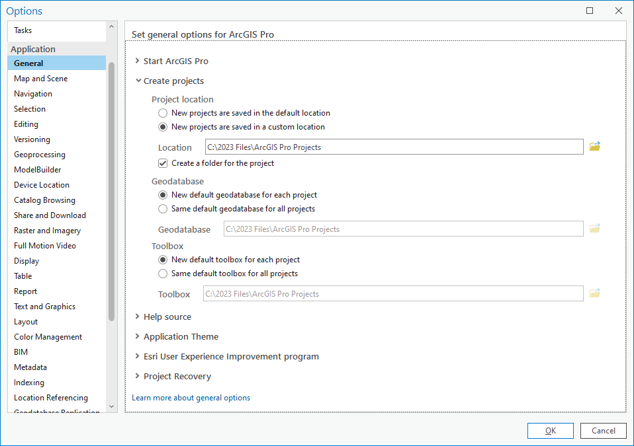
Task: Expand the Project Recovery section
Action: [138, 377]
